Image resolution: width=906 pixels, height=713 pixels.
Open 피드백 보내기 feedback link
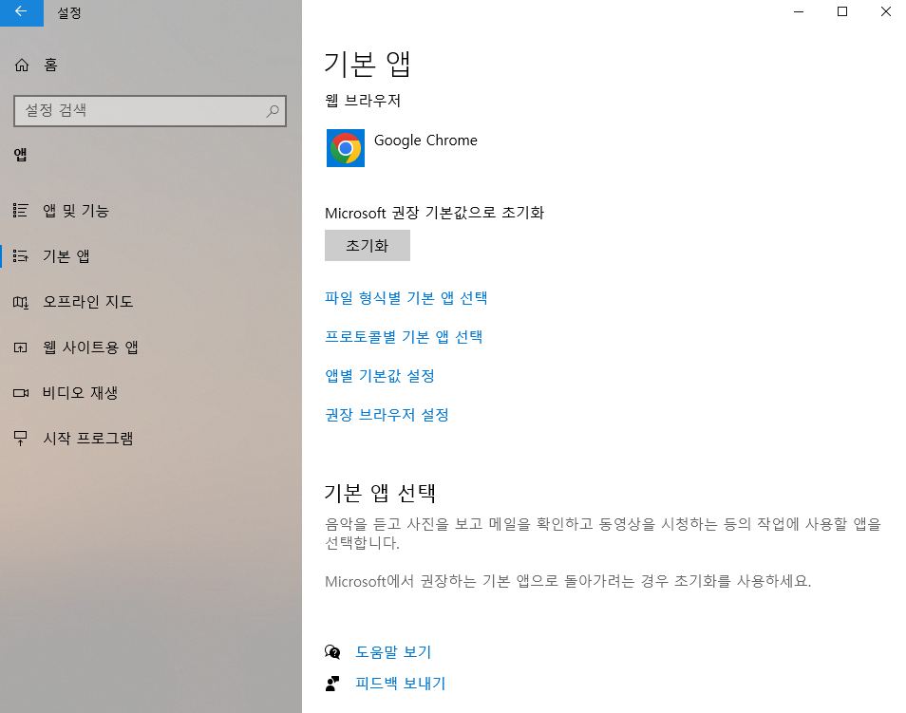401,684
